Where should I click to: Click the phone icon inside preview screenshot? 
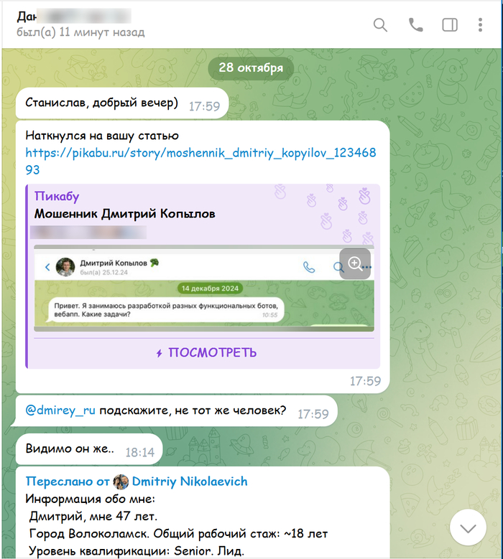click(309, 267)
